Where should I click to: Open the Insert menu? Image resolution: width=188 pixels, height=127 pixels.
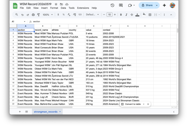pyautogui.click(x=44, y=8)
